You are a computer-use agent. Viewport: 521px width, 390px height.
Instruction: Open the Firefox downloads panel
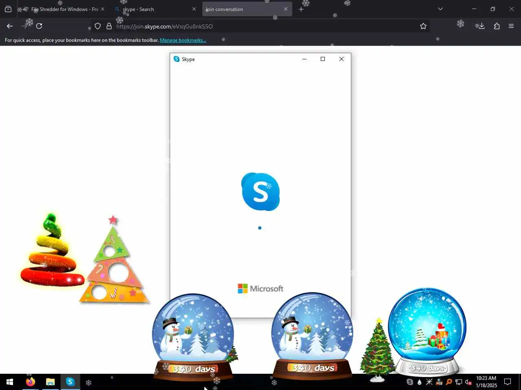point(482,26)
